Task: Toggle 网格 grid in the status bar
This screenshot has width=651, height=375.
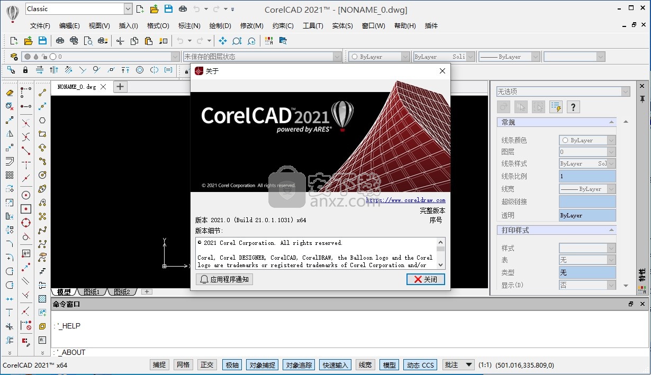Action: (183, 365)
